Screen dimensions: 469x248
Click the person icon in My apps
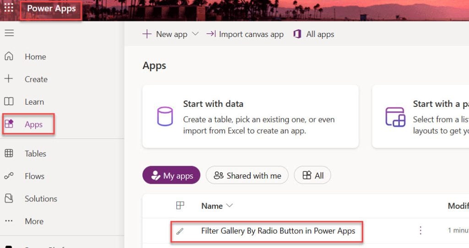[x=156, y=175]
